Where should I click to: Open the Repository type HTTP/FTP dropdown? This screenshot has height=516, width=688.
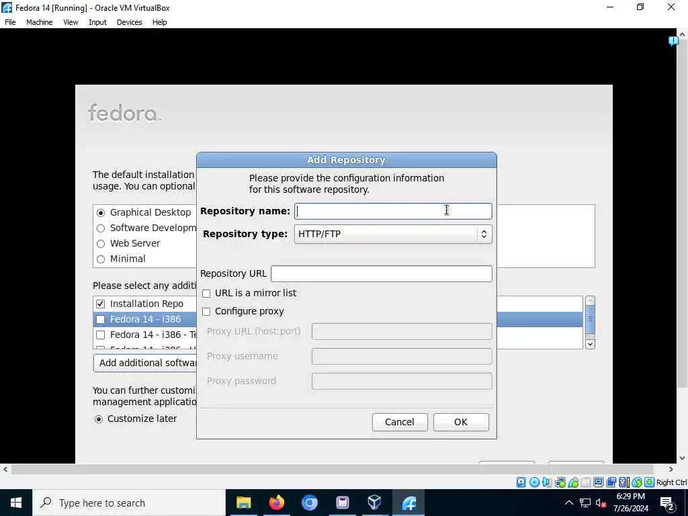coord(393,234)
